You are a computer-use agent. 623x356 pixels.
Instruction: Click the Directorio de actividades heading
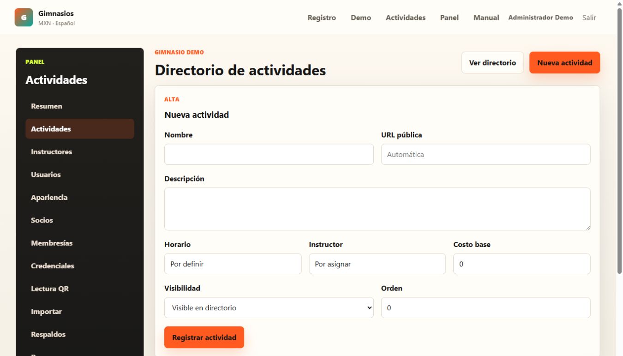click(240, 70)
